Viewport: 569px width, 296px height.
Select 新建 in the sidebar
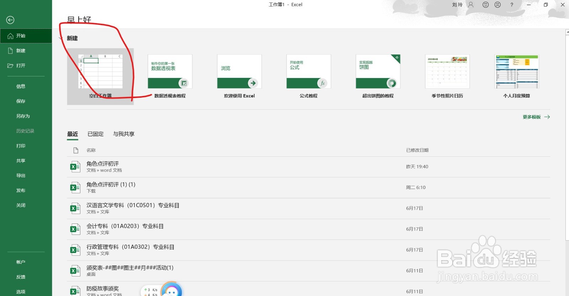(x=26, y=51)
